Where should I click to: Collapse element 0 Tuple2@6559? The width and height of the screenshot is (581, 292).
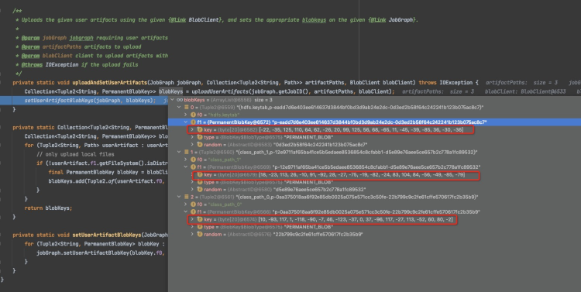[x=180, y=108]
